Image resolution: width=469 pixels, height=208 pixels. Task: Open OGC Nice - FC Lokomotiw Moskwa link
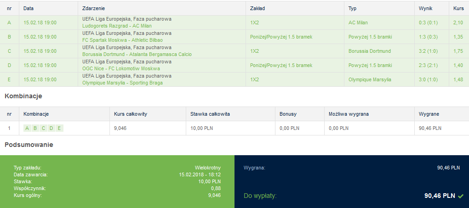[121, 69]
